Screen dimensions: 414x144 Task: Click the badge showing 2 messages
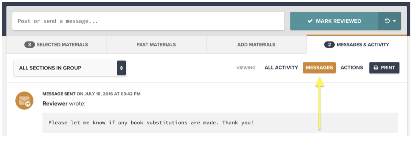[329, 45]
